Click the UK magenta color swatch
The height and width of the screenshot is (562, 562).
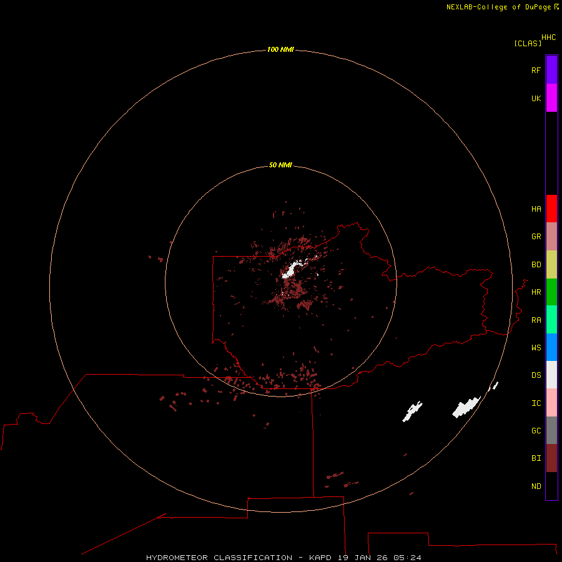(x=551, y=98)
